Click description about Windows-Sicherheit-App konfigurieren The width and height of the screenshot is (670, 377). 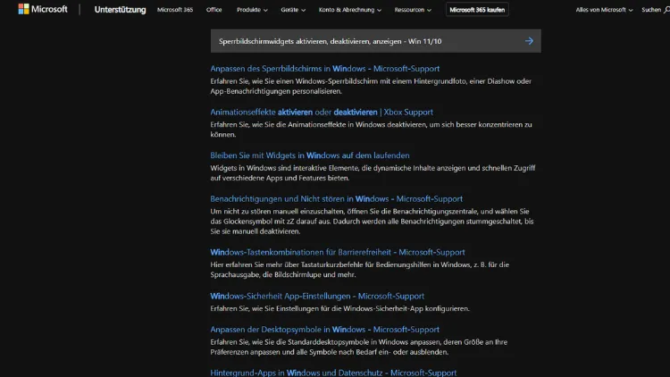click(x=339, y=308)
